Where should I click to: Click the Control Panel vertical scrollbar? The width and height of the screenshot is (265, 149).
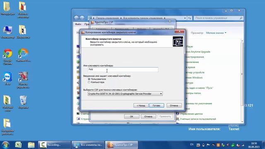click(242, 81)
